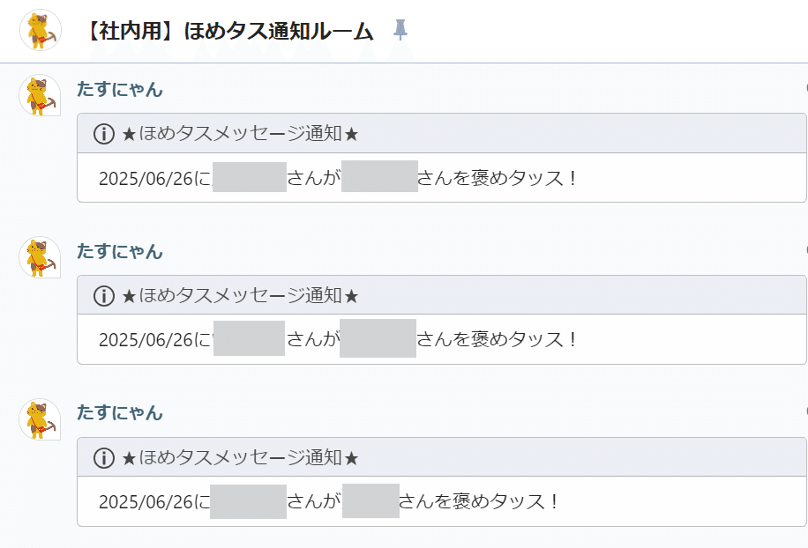Click the bottom ★ほめタスメッセージ通知★ heading
Image resolution: width=808 pixels, height=548 pixels.
coord(240,458)
